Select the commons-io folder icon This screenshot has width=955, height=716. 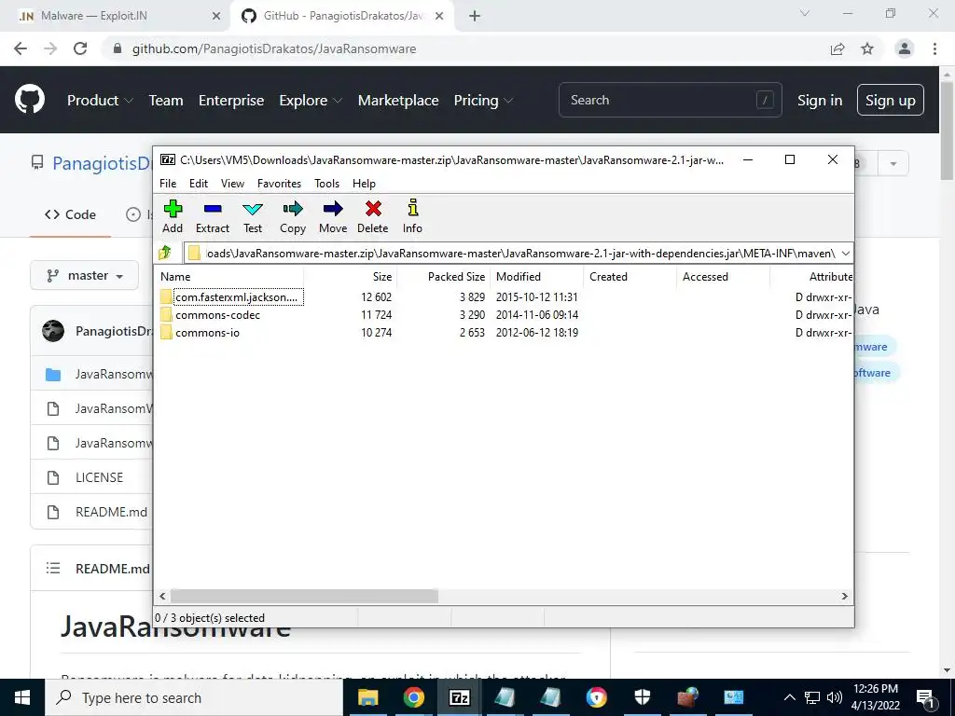tap(166, 333)
